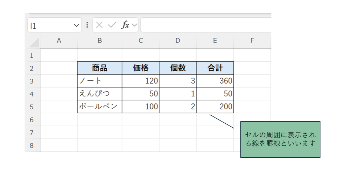Click the Select All corner triangle
The height and width of the screenshot is (192, 341).
point(34,42)
